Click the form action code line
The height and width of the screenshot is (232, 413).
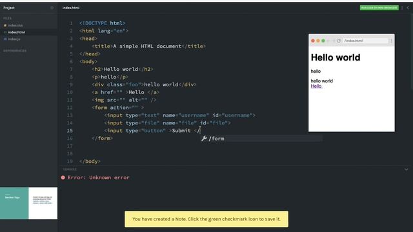pos(117,108)
